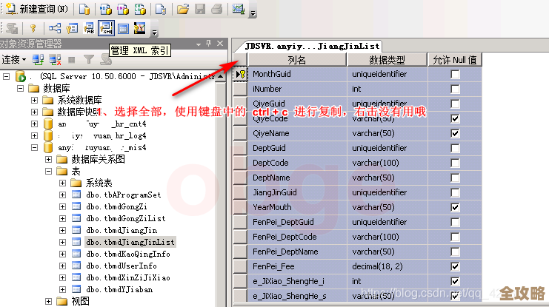The image size is (549, 307).
Task: Check Allow Null for DeptCode
Action: coord(455,163)
